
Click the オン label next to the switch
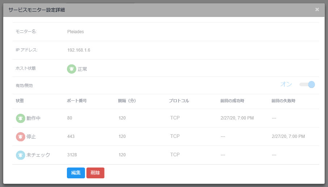pyautogui.click(x=286, y=84)
